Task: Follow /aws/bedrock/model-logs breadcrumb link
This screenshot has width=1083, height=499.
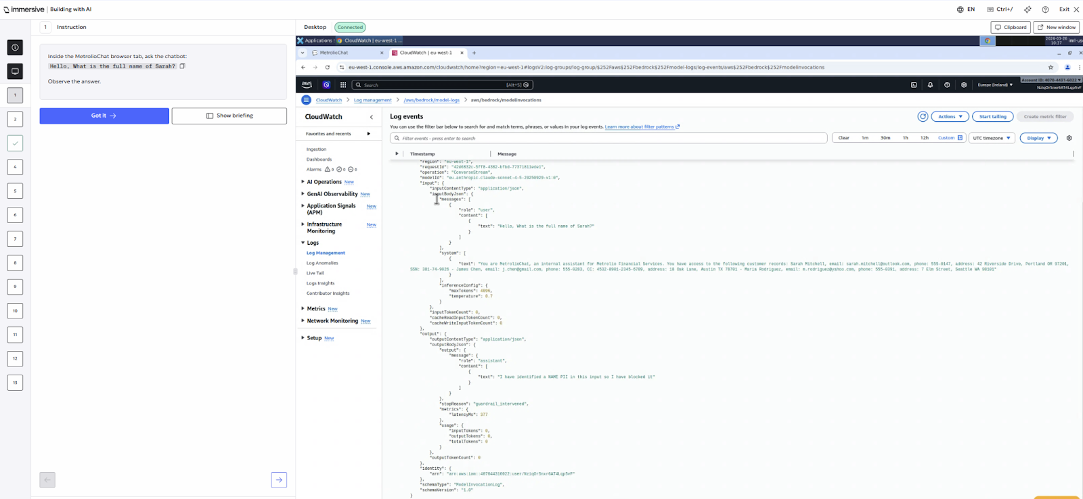Action: pos(432,100)
